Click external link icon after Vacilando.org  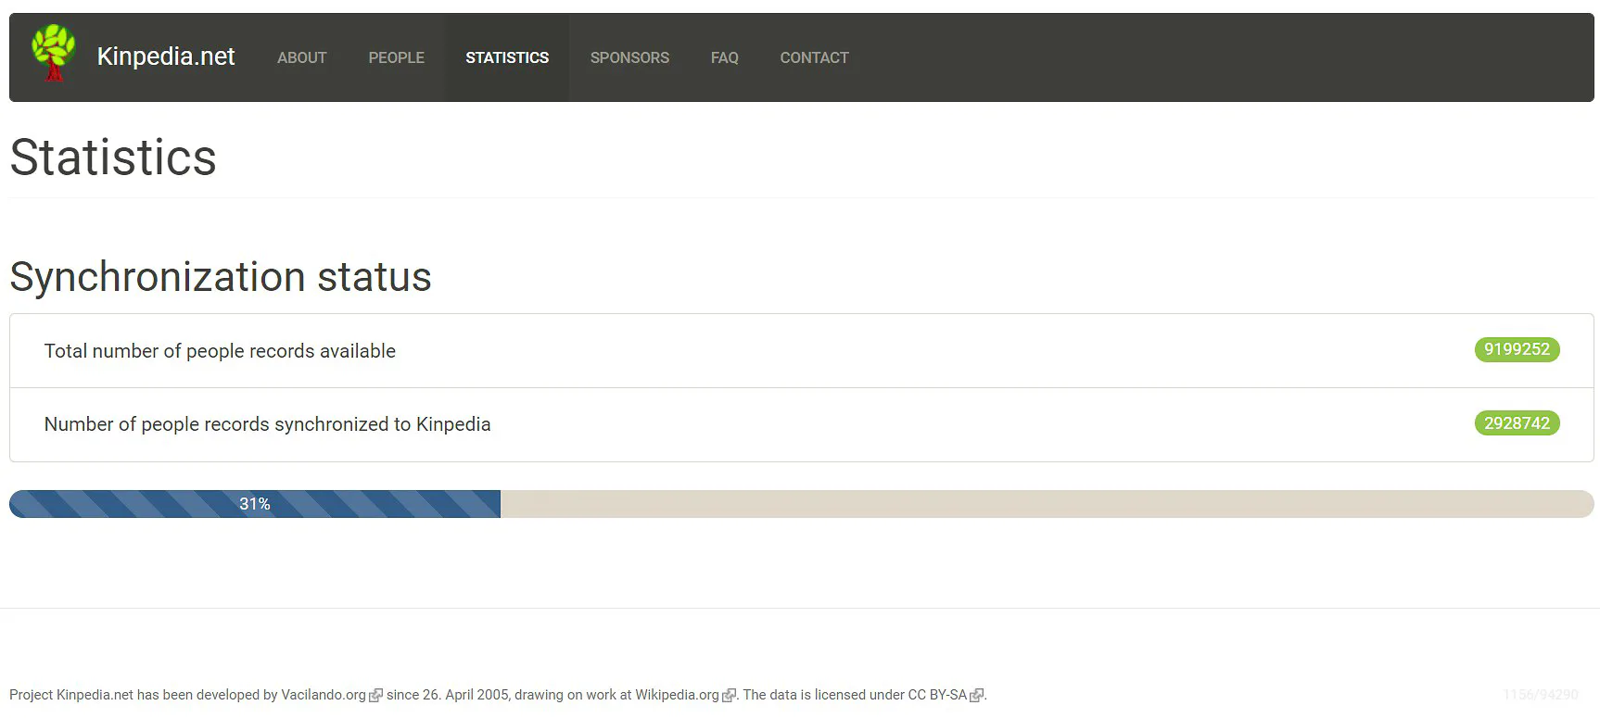[x=375, y=695]
